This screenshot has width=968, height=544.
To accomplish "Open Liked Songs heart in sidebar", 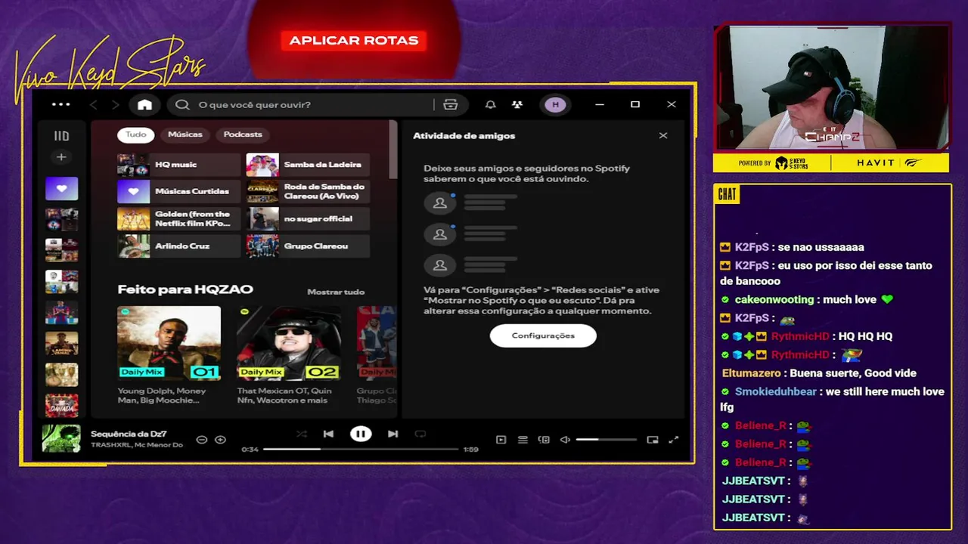I will pyautogui.click(x=61, y=189).
